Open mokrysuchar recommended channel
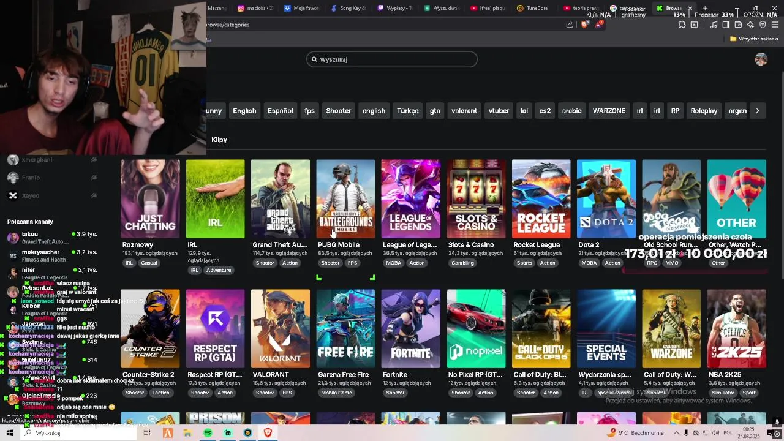Viewport: 784px width, 441px height. pyautogui.click(x=52, y=255)
